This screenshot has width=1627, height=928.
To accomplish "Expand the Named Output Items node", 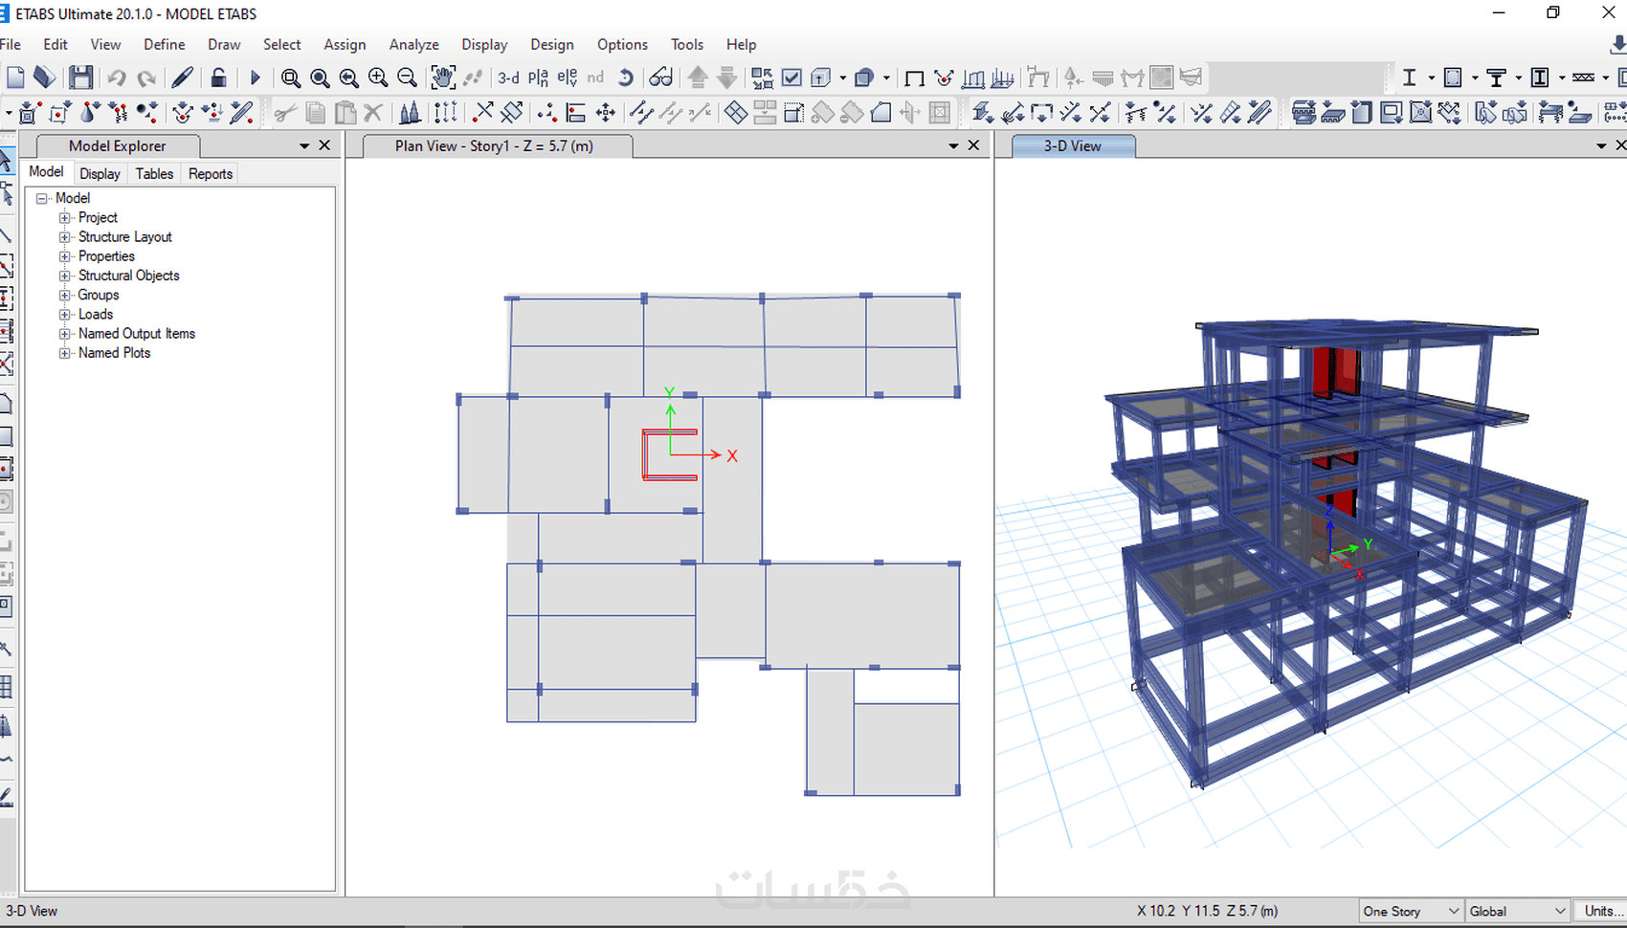I will point(65,334).
